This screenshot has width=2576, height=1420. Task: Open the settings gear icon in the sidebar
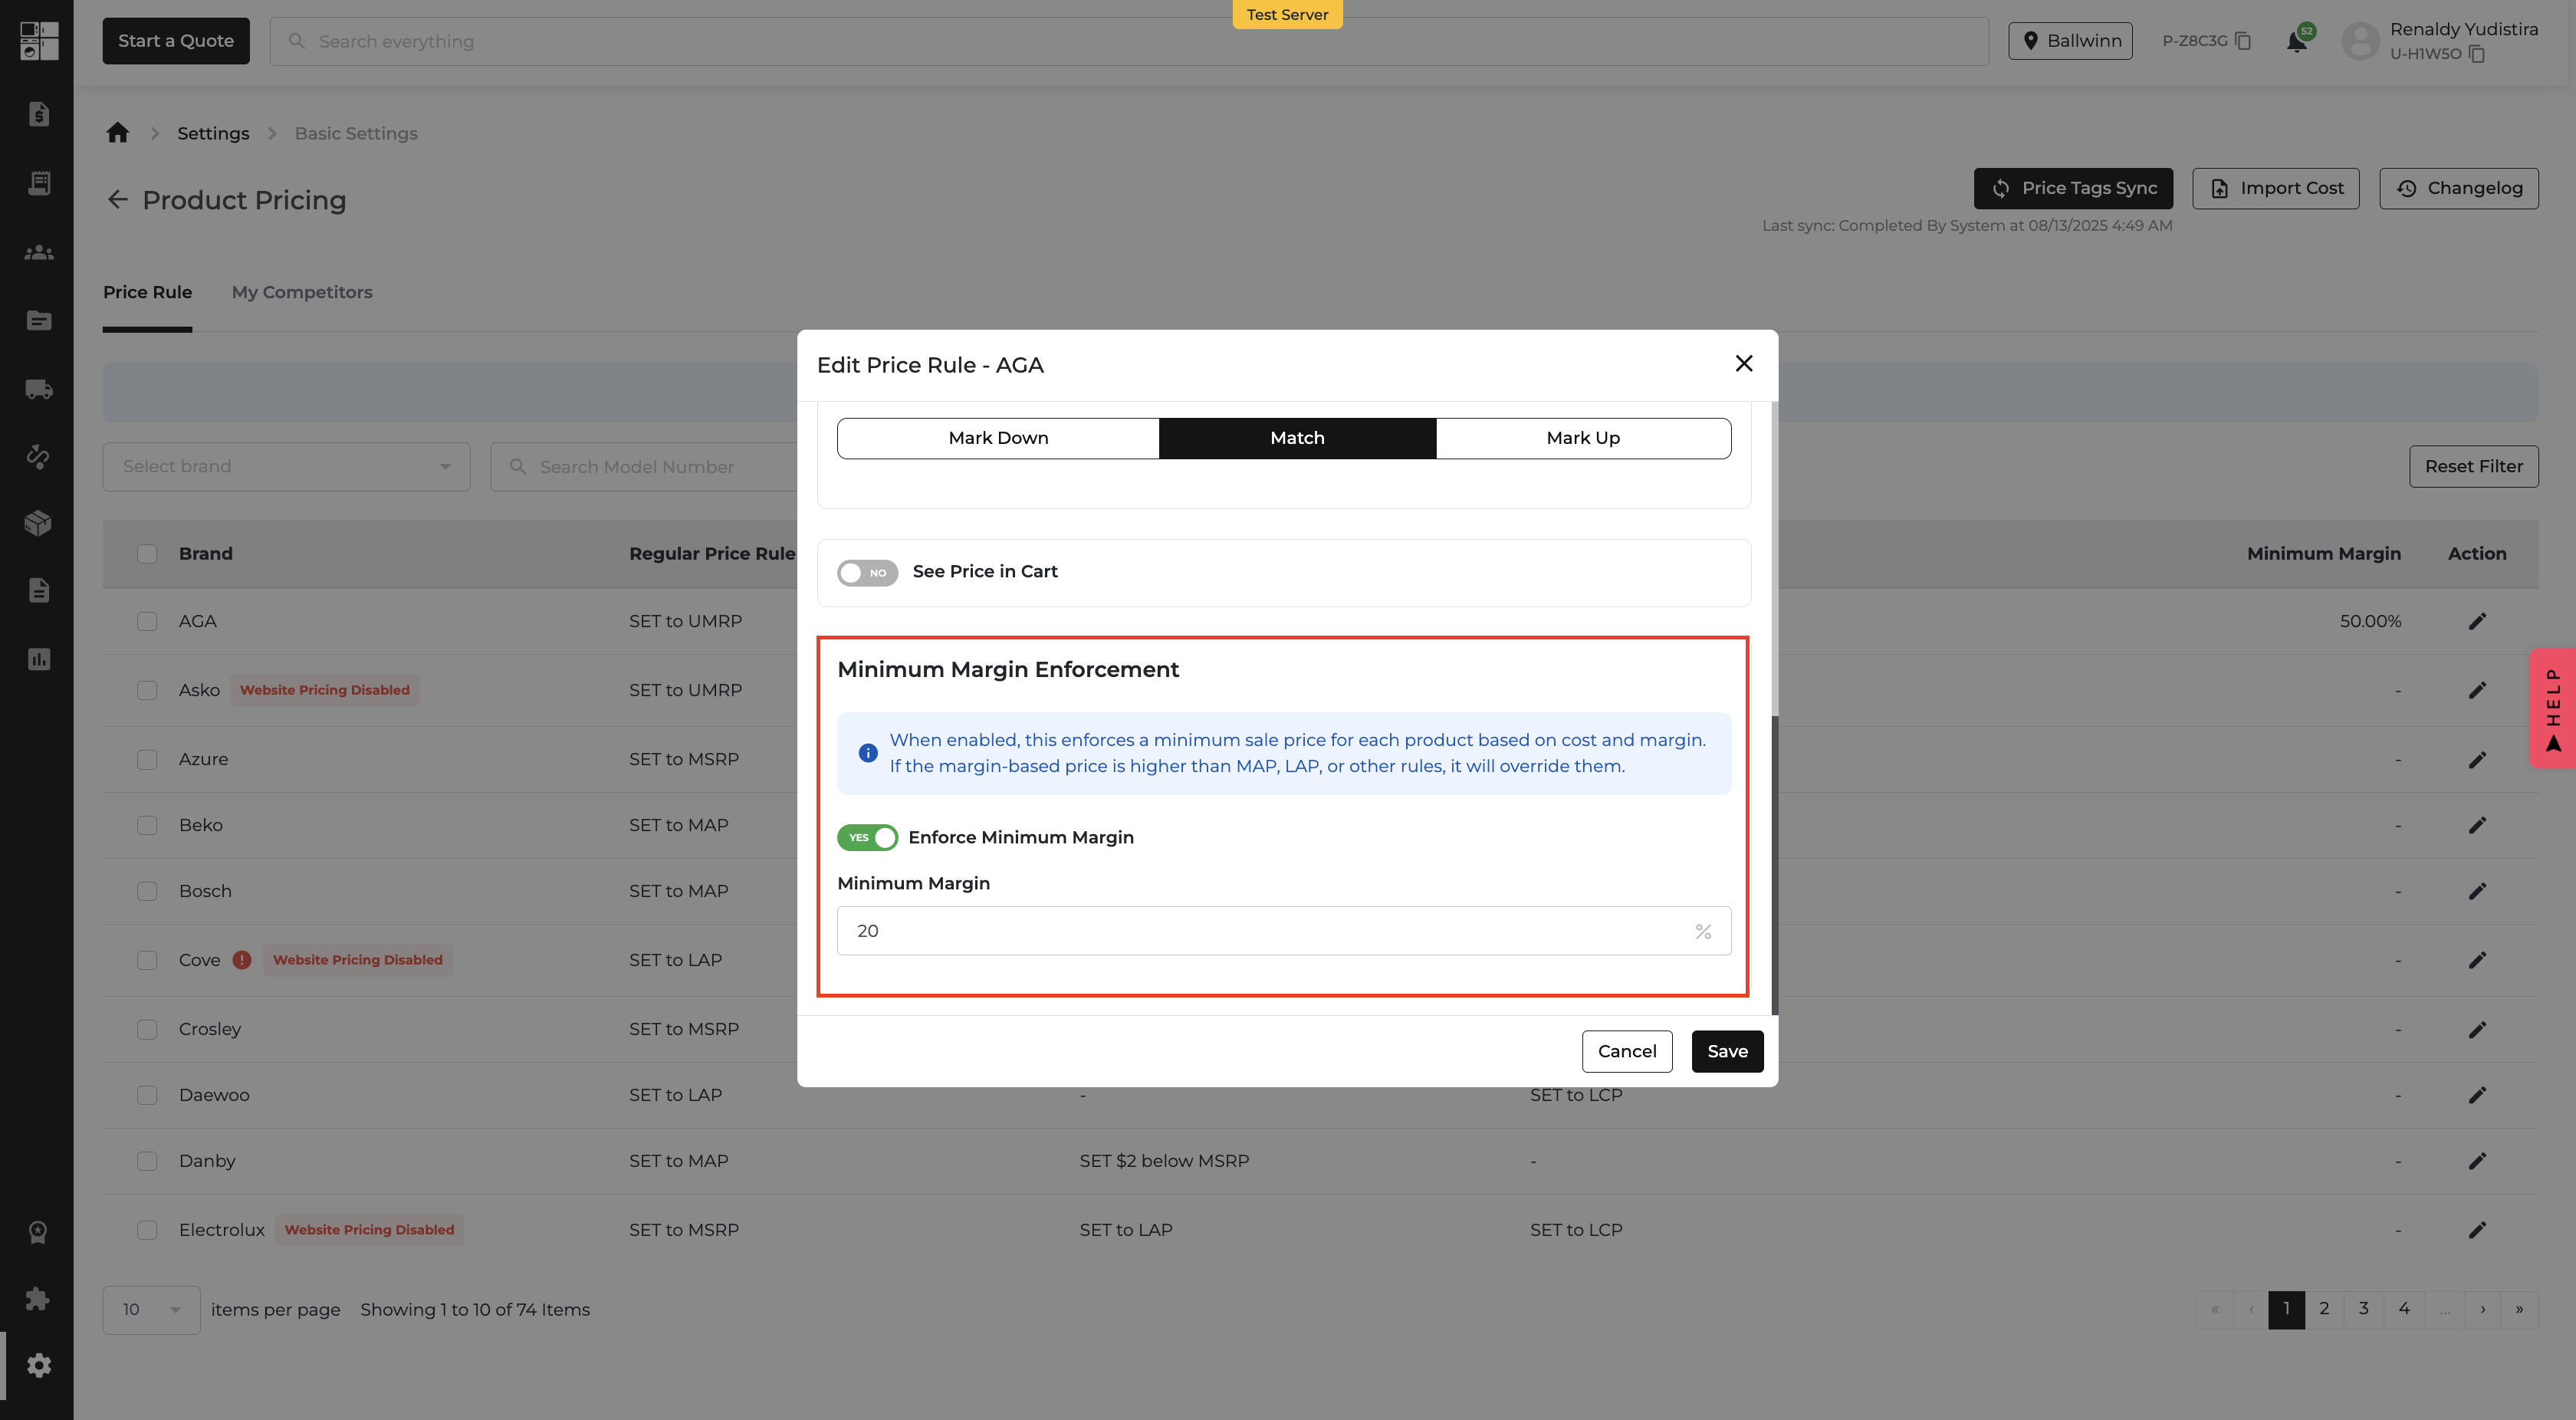tap(39, 1365)
